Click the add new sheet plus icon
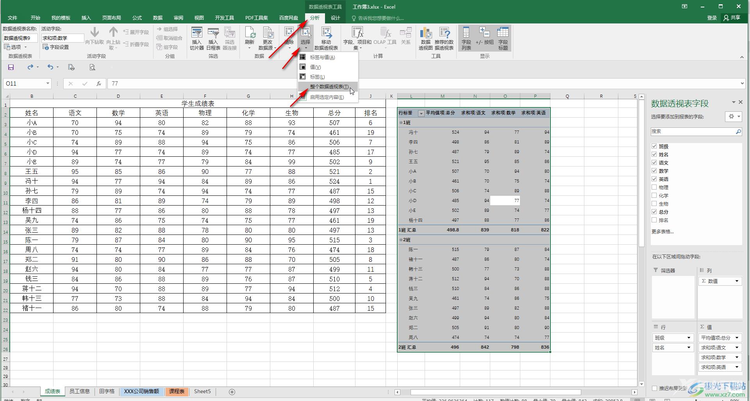The height and width of the screenshot is (401, 750). pos(232,392)
